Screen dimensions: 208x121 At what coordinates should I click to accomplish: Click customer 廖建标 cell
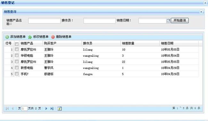[49, 74]
